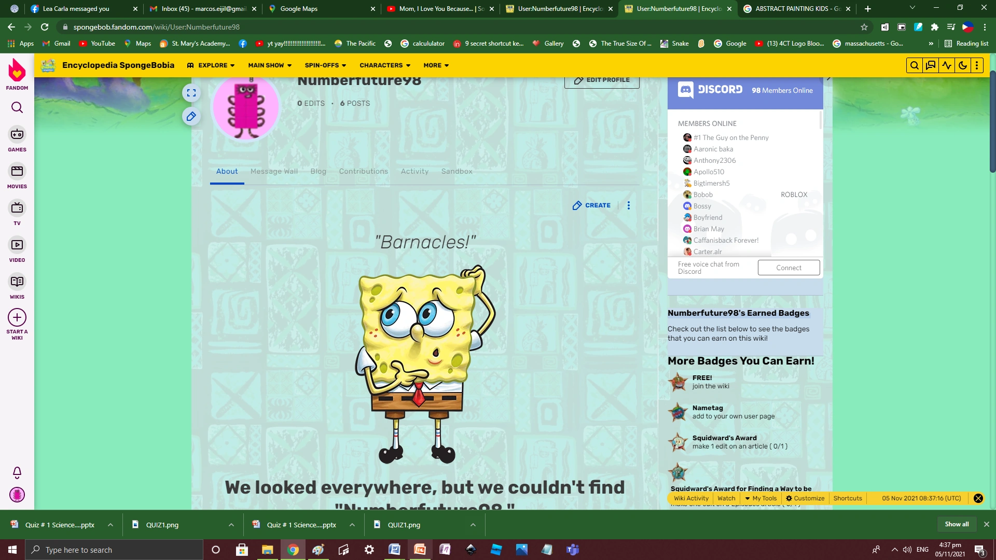Open the Windows Start menu
The image size is (996, 560).
12,550
